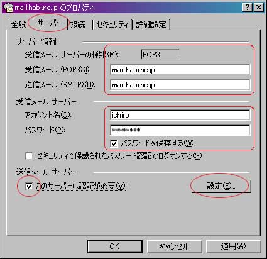Click the question mark help button
The image size is (267, 259).
tap(248, 8)
